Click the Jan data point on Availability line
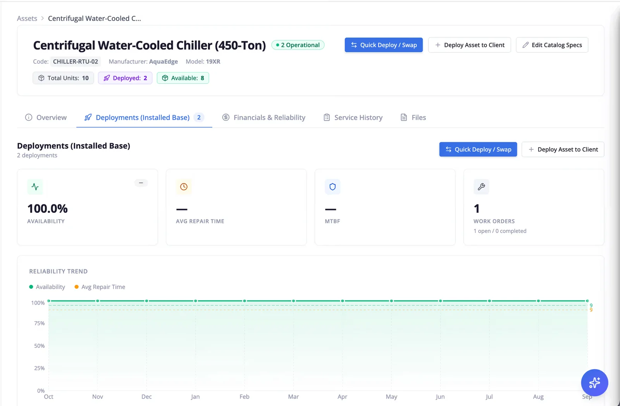The height and width of the screenshot is (406, 620). (x=196, y=301)
